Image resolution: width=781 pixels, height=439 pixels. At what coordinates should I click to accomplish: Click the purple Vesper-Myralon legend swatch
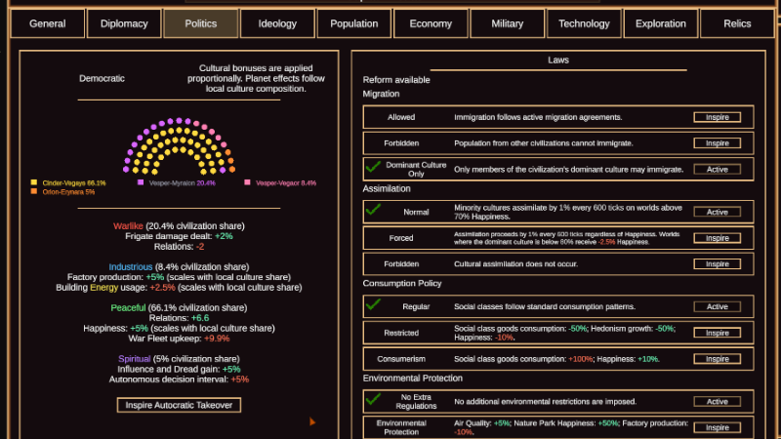click(x=141, y=182)
